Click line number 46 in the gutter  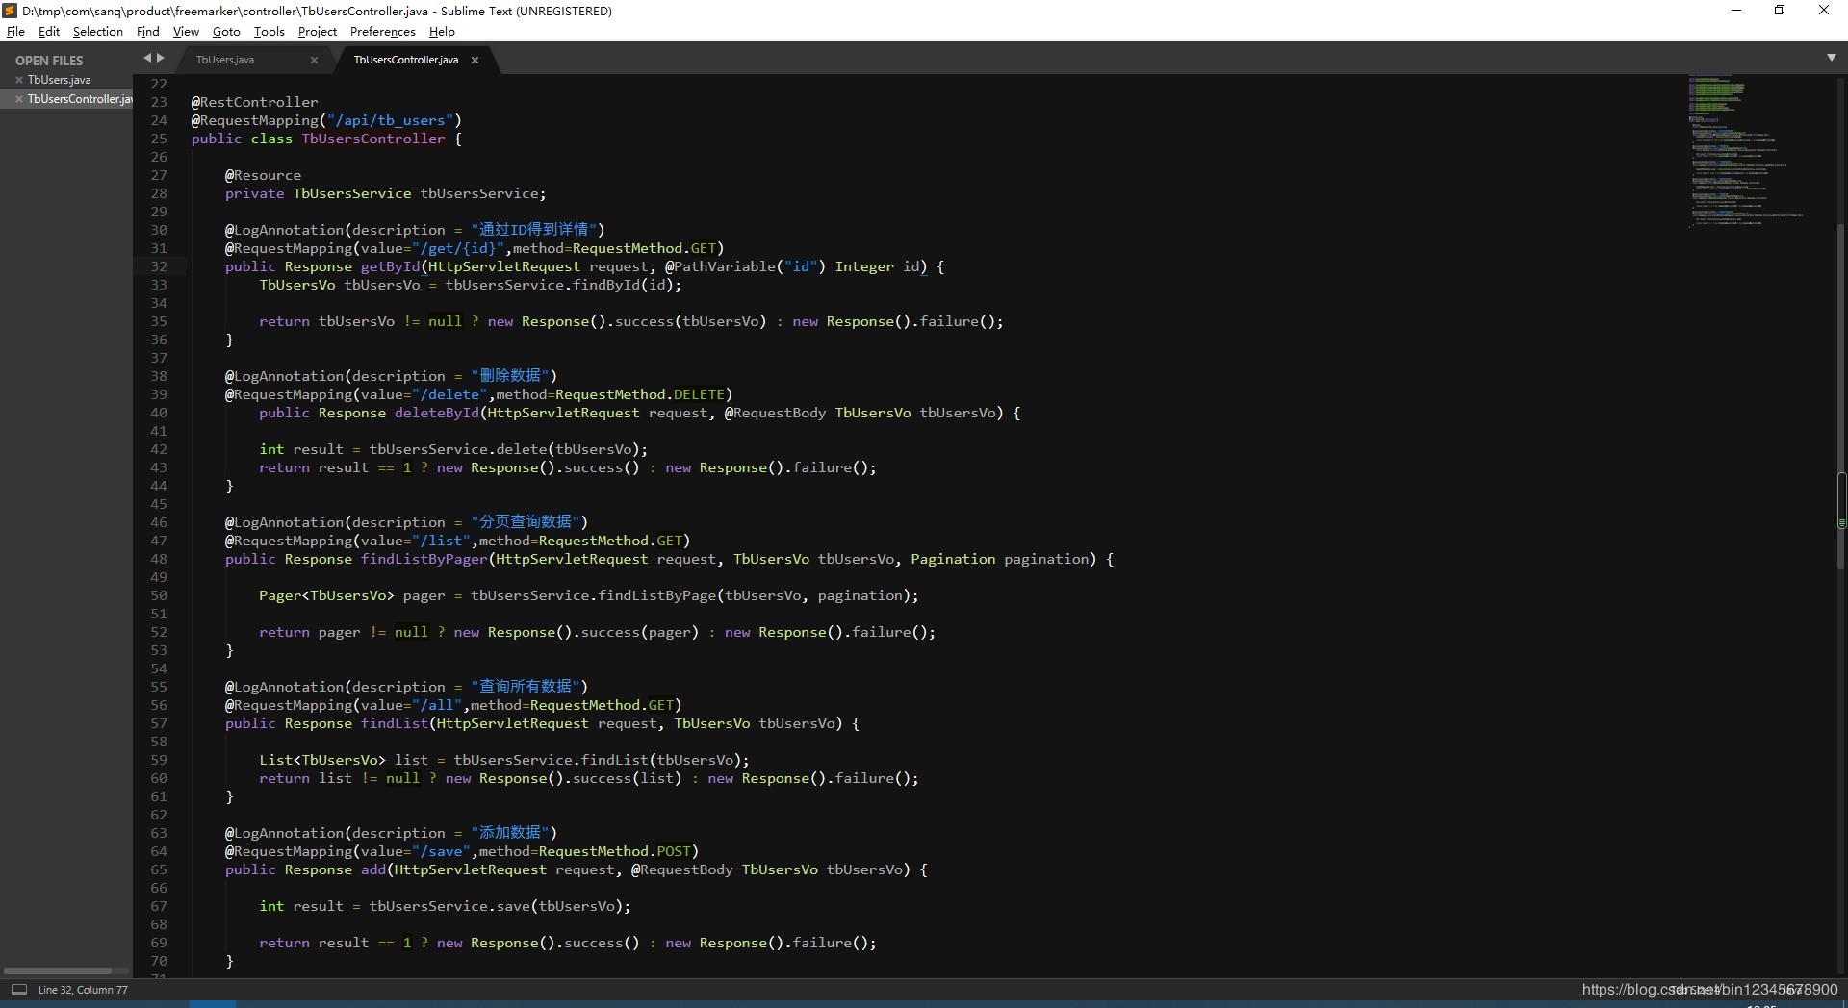tap(159, 522)
